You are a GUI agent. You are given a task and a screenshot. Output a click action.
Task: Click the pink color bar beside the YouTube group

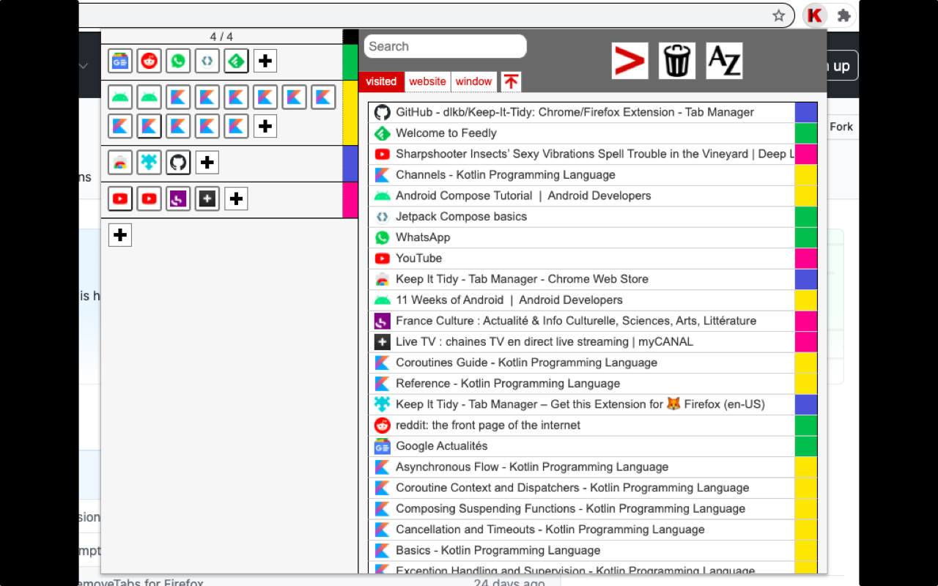350,200
